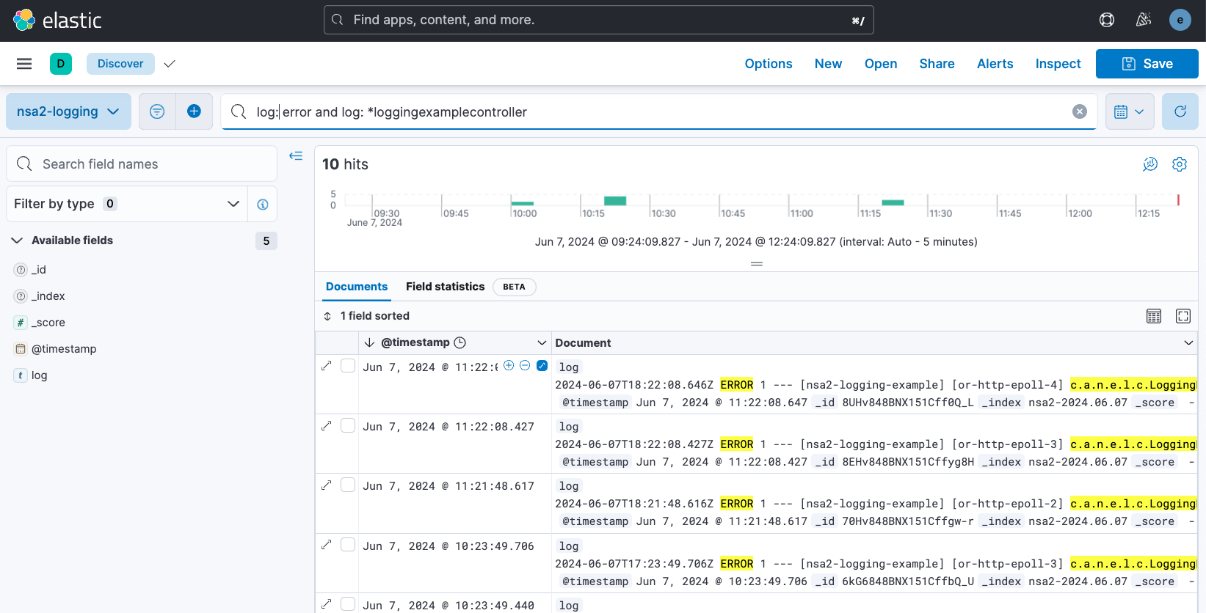Save the search with the Save button

tap(1147, 64)
